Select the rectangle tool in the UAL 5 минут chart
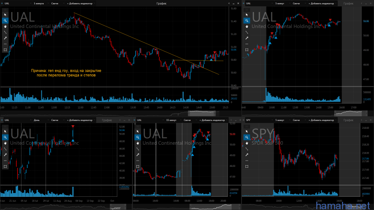This screenshot has width=374, height=210. pyautogui.click(x=247, y=50)
